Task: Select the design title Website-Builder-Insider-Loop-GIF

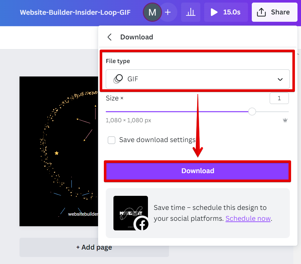Action: click(75, 12)
